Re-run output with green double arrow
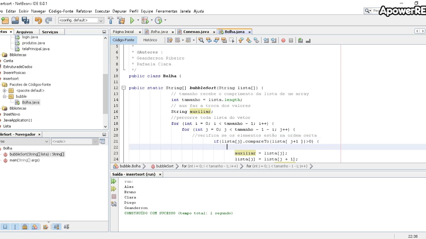This screenshot has height=239, width=426. (114, 181)
